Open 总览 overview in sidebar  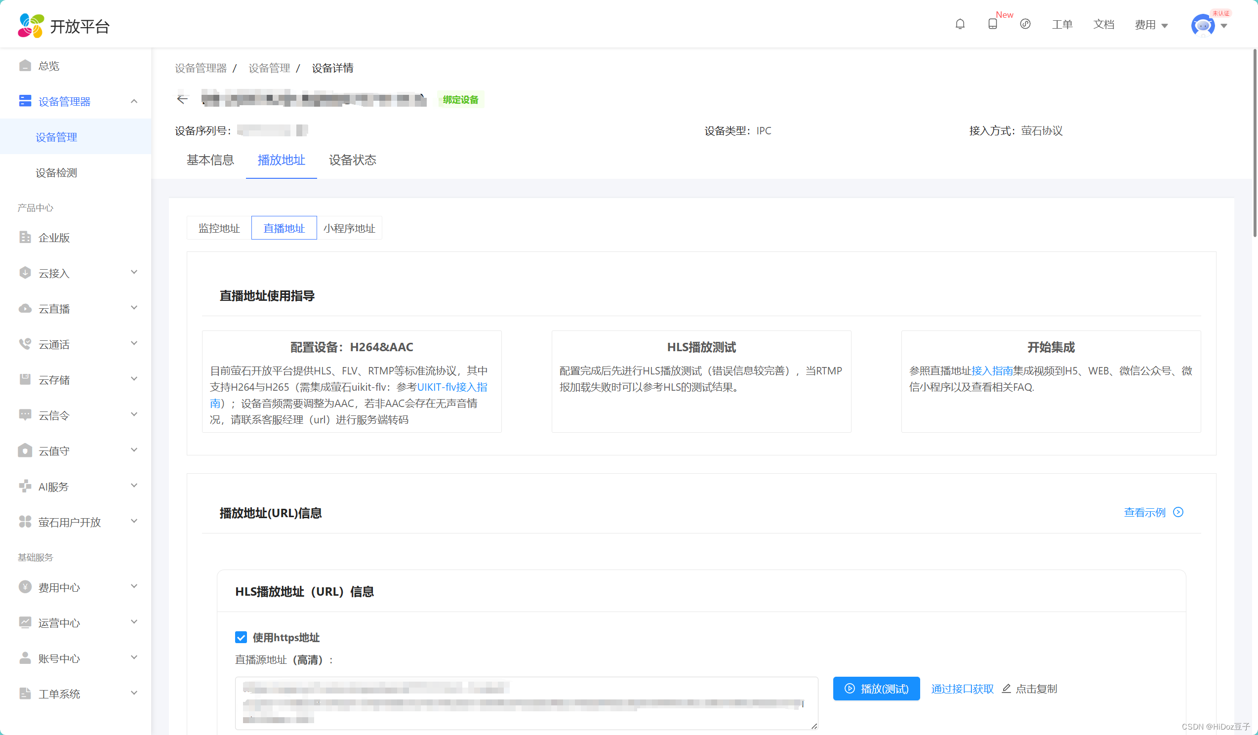pos(48,66)
